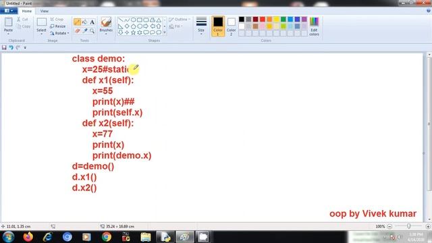Screen dimensions: 432x243
Task: Click the Windows Start orb
Action: (8, 237)
